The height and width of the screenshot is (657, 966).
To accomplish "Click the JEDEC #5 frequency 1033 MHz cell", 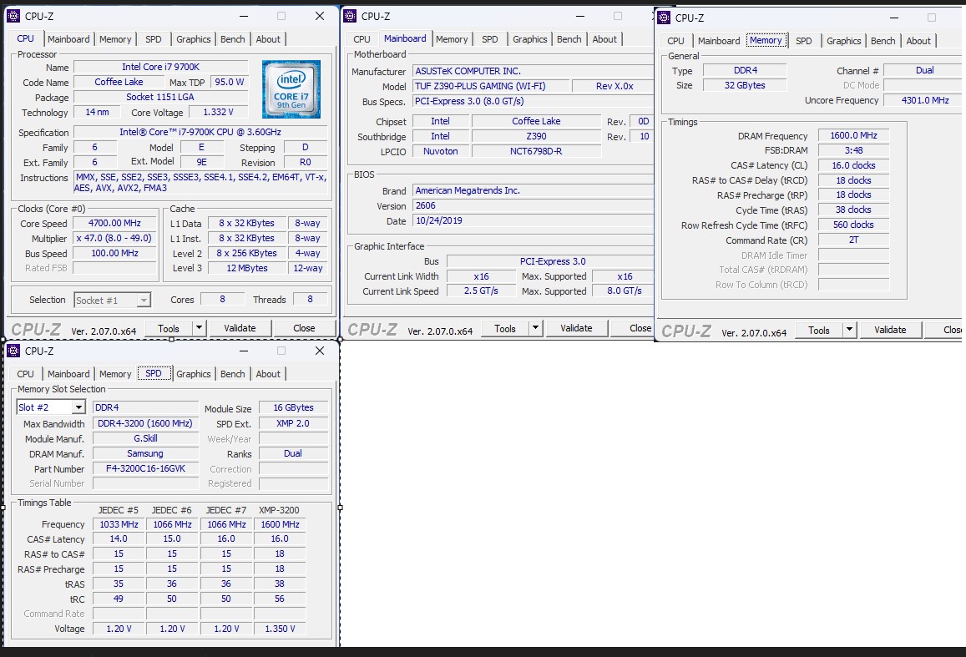I will [x=119, y=524].
